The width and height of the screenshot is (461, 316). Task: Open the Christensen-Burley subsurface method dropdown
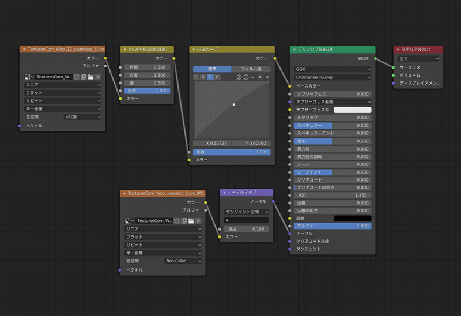click(x=332, y=77)
